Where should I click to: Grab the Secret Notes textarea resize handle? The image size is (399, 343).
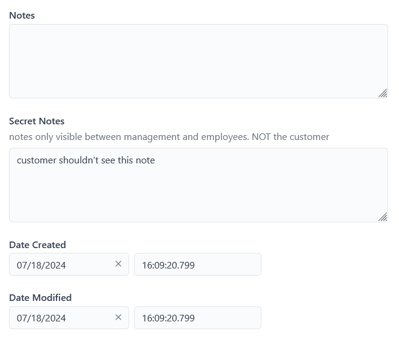[383, 217]
